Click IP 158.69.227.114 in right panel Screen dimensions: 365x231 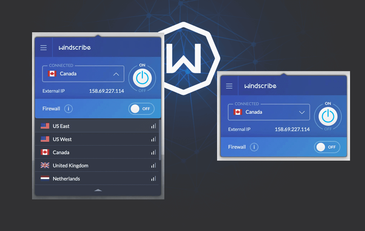click(x=292, y=129)
